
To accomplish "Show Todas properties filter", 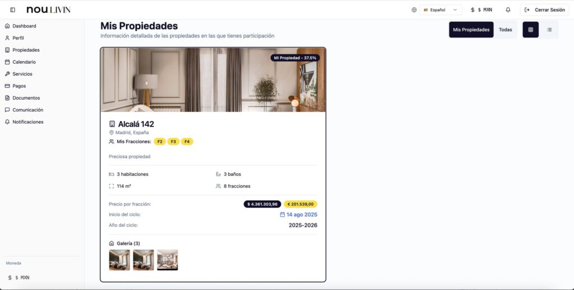I will pyautogui.click(x=505, y=30).
